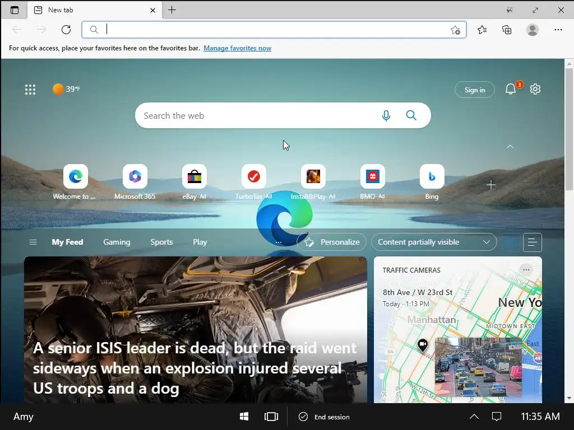Viewport: 574px width, 430px height.
Task: Open Task View on taskbar
Action: 271,417
